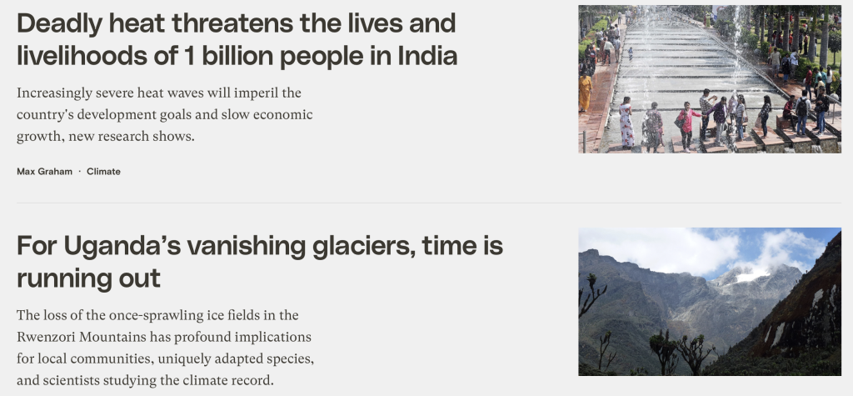Open the Deadly heat India article headline

237,38
